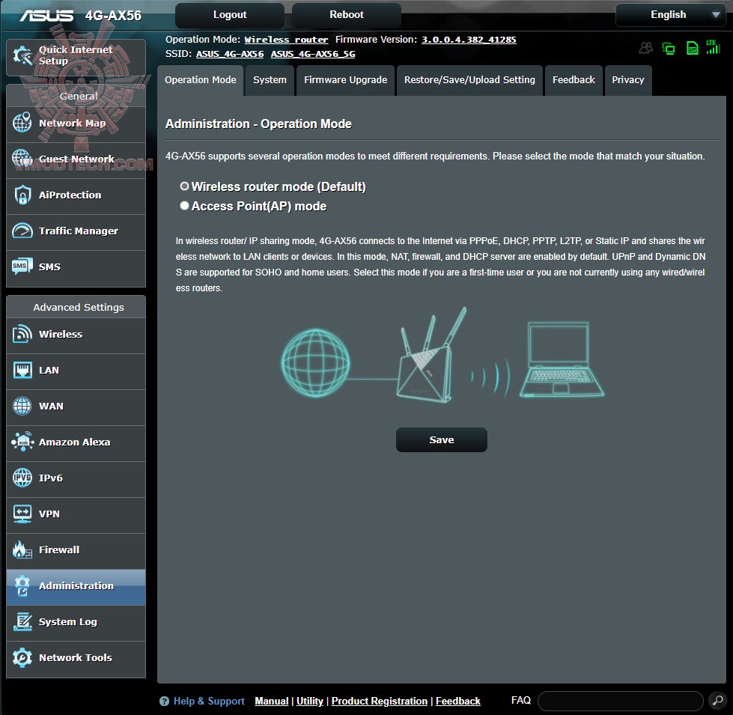Viewport: 733px width, 715px height.
Task: Click the ASUS logo
Action: pyautogui.click(x=46, y=16)
